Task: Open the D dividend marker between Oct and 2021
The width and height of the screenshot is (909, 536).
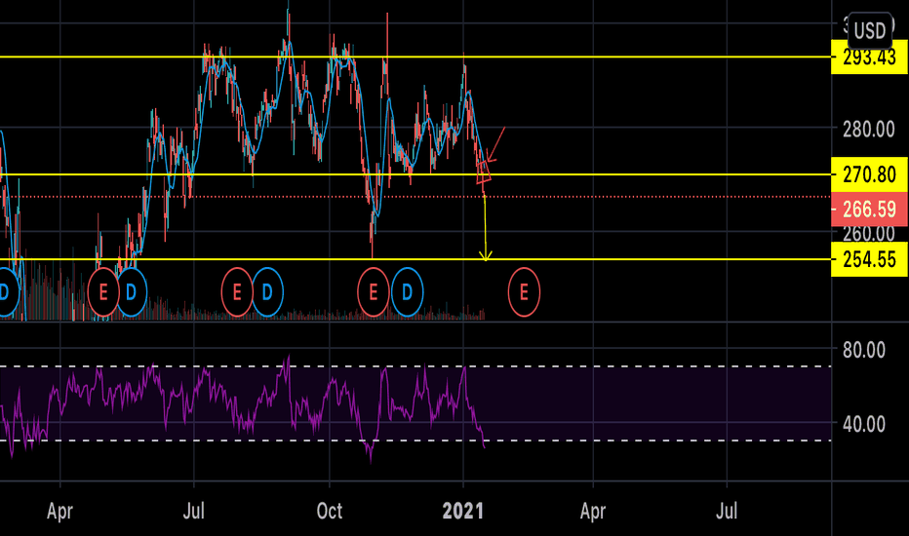Action: [407, 292]
